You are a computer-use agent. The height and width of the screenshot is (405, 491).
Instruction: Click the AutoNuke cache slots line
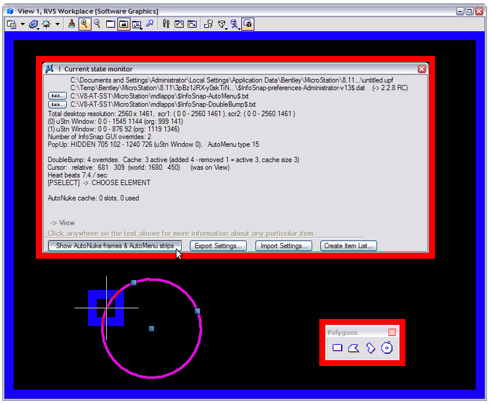pyautogui.click(x=93, y=198)
